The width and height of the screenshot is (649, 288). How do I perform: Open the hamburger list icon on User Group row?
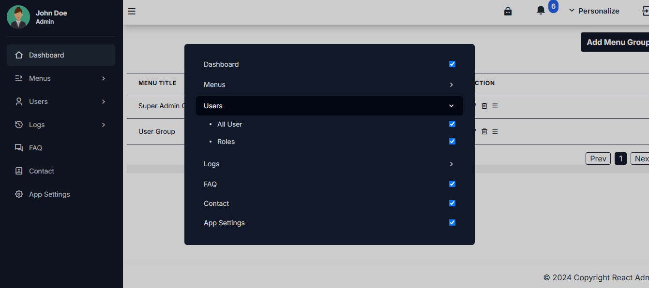point(495,131)
